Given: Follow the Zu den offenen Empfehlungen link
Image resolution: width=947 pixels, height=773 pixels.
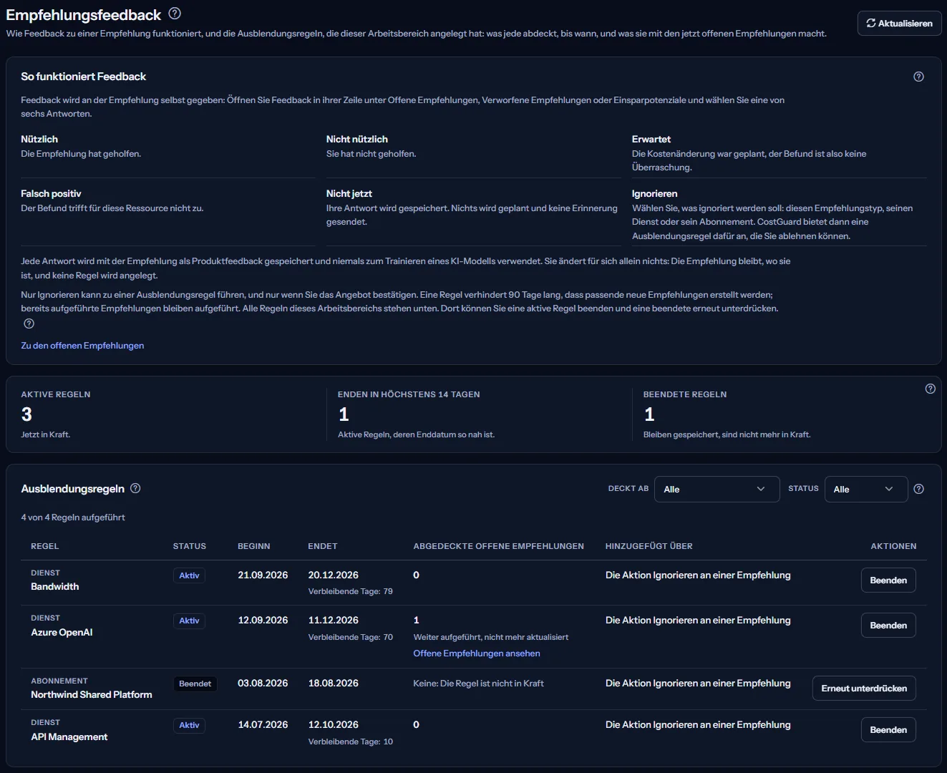Looking at the screenshot, I should [82, 346].
